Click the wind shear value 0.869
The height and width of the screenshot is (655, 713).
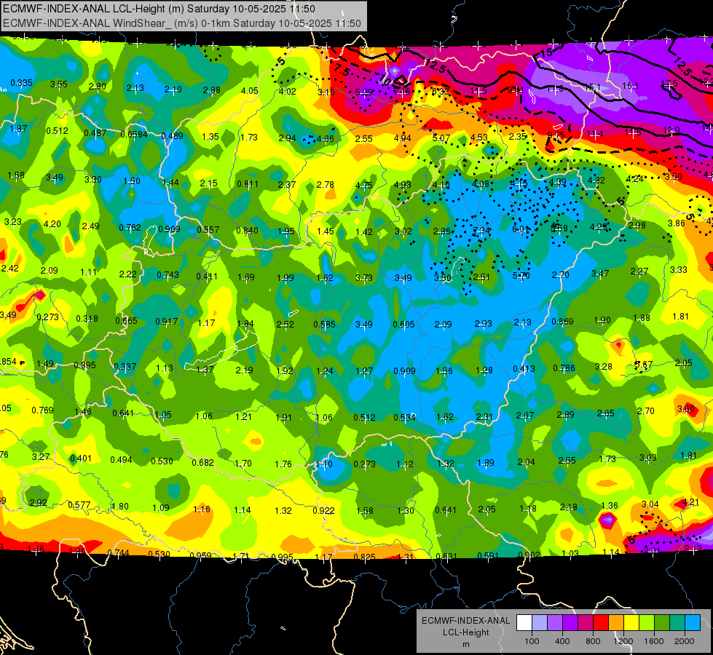click(562, 322)
